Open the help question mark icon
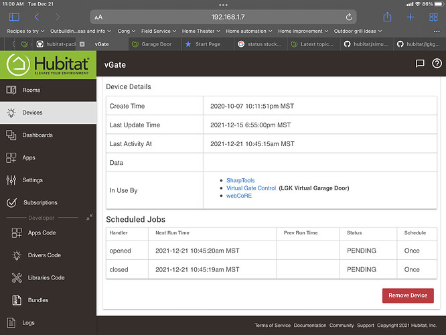Image resolution: width=446 pixels, height=335 pixels. [437, 64]
